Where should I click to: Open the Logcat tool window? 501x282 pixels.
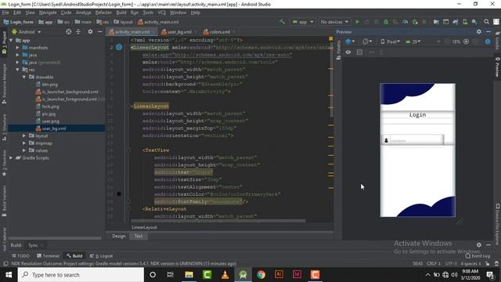[102, 256]
